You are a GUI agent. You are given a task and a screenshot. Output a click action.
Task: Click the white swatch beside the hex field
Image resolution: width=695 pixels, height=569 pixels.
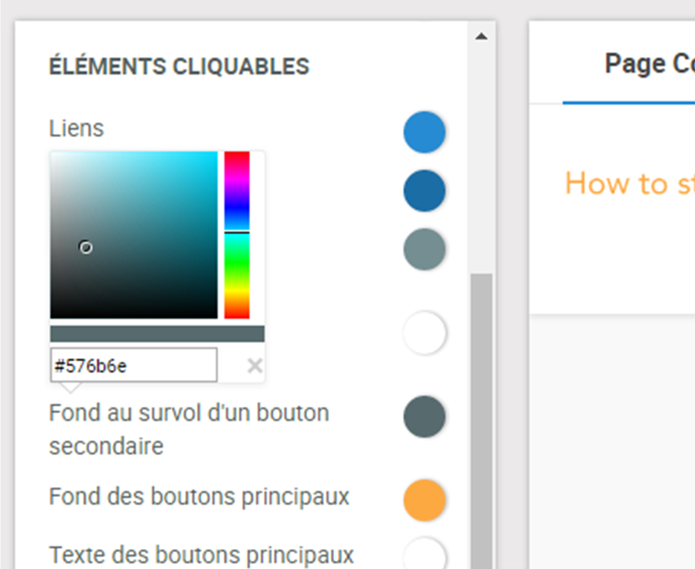point(424,333)
